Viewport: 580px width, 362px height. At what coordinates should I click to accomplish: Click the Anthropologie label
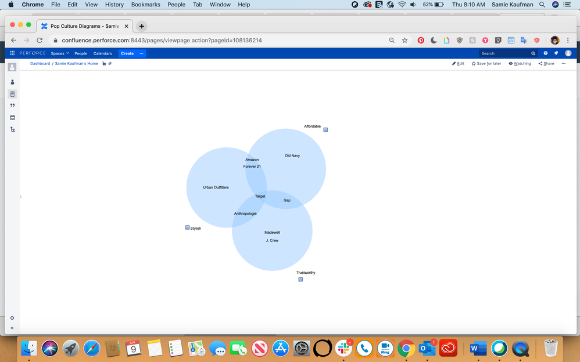245,213
